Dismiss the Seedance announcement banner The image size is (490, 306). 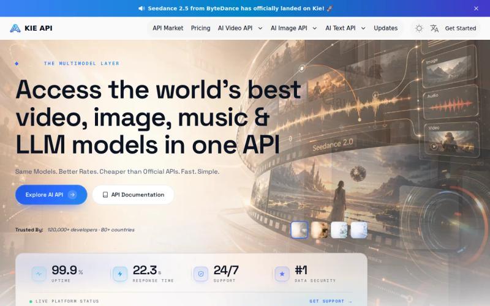[476, 9]
